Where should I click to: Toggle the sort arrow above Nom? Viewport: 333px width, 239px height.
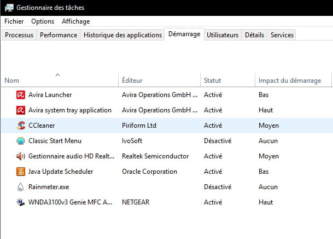click(57, 75)
